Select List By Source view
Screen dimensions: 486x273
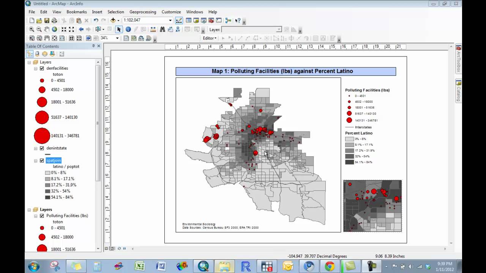click(37, 54)
